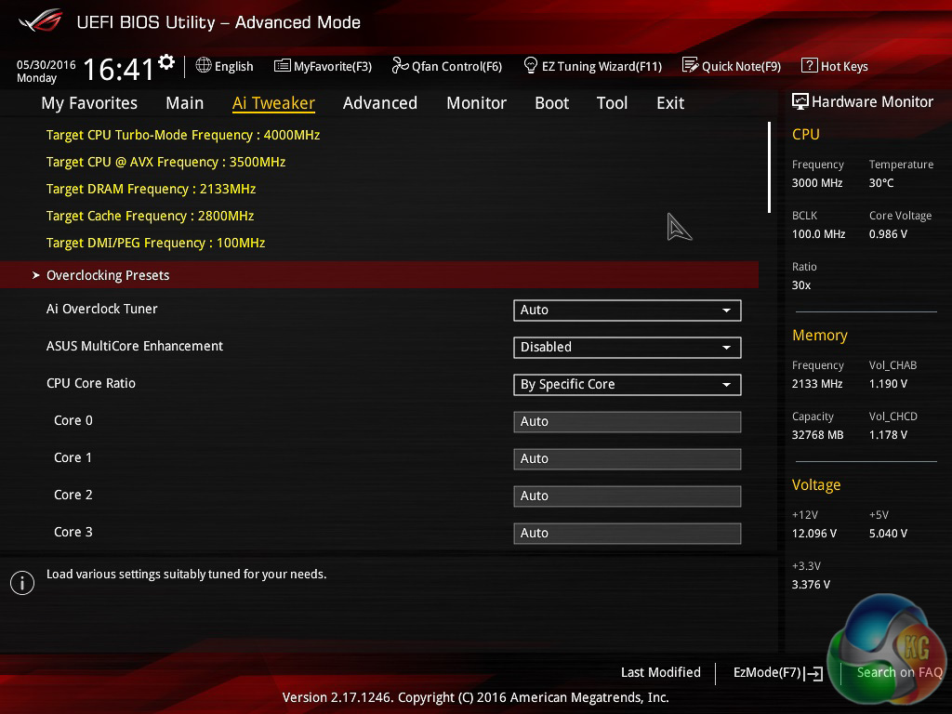Viewport: 952px width, 714px height.
Task: Click the settings list scrollbar
Action: coord(769,167)
